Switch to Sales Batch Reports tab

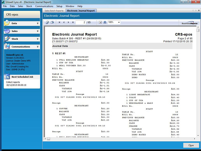[x=54, y=11]
